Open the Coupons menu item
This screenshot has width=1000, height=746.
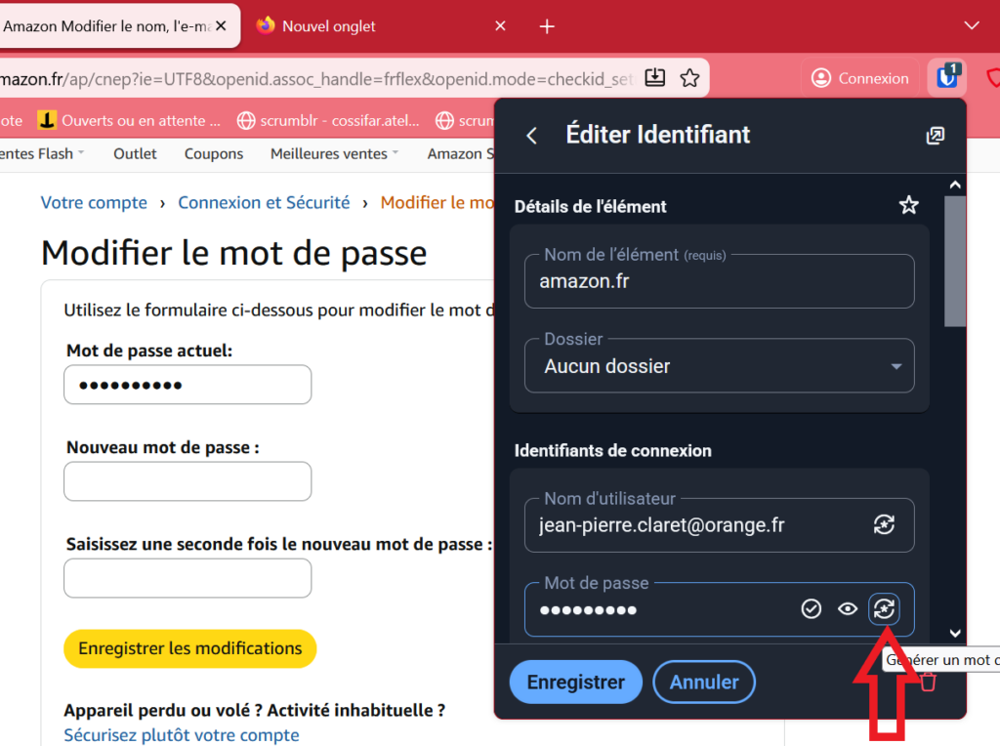pyautogui.click(x=214, y=153)
